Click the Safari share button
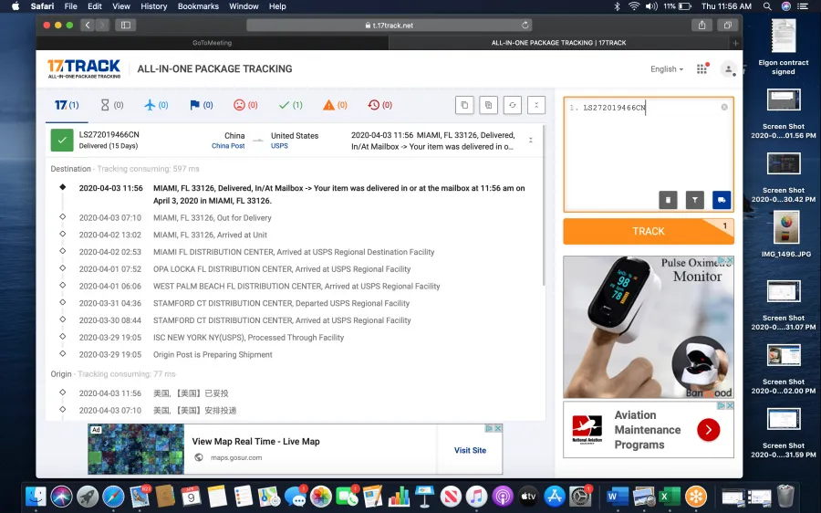Screen dimensions: 821x513 click(x=702, y=26)
